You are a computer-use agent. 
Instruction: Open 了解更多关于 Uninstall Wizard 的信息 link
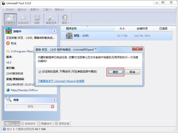(x=61, y=81)
